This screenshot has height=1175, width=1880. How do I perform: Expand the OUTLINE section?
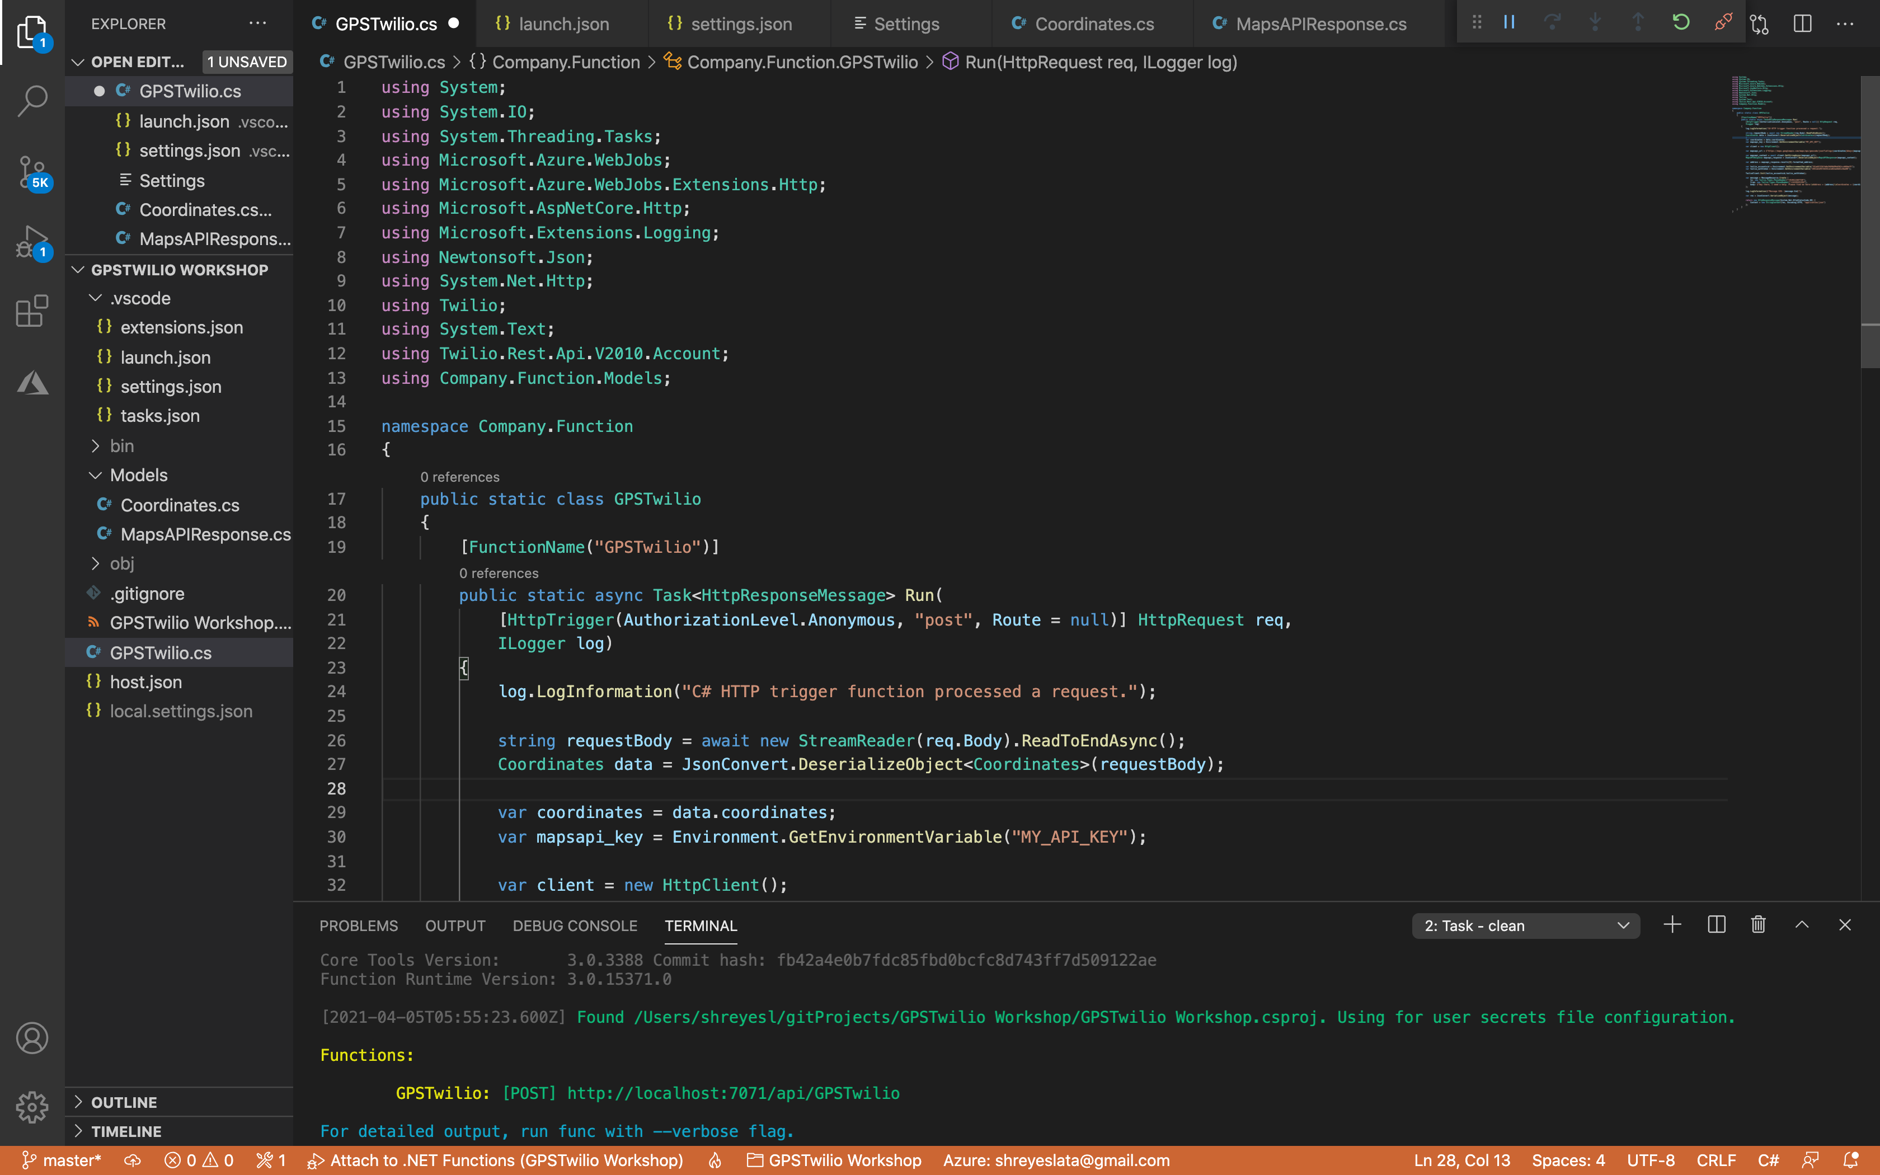pyautogui.click(x=124, y=1102)
